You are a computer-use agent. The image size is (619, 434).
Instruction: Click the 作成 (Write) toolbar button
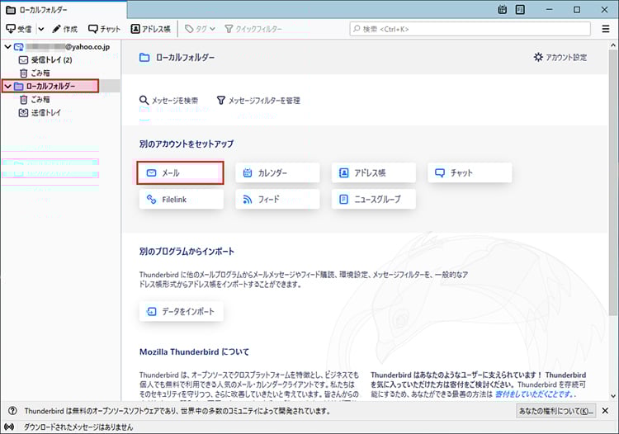(x=64, y=29)
